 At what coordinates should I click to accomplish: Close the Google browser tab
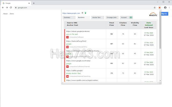coord(29,3)
